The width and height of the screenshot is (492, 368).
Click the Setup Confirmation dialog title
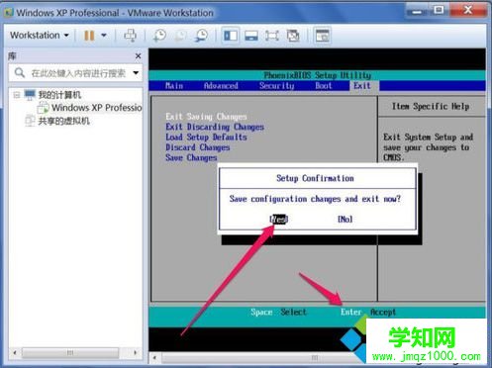315,178
